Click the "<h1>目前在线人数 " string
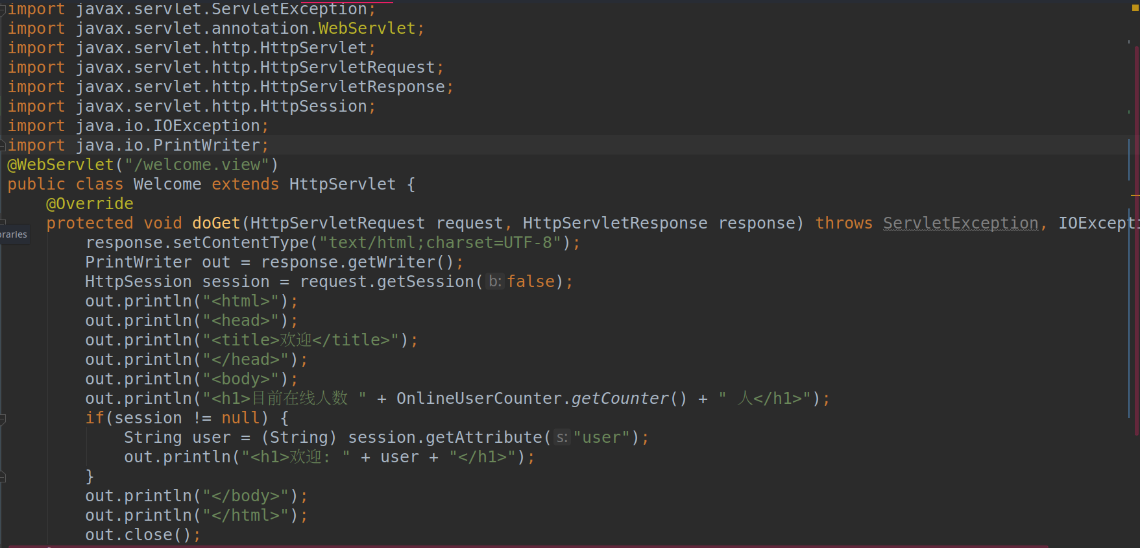 [x=284, y=399]
